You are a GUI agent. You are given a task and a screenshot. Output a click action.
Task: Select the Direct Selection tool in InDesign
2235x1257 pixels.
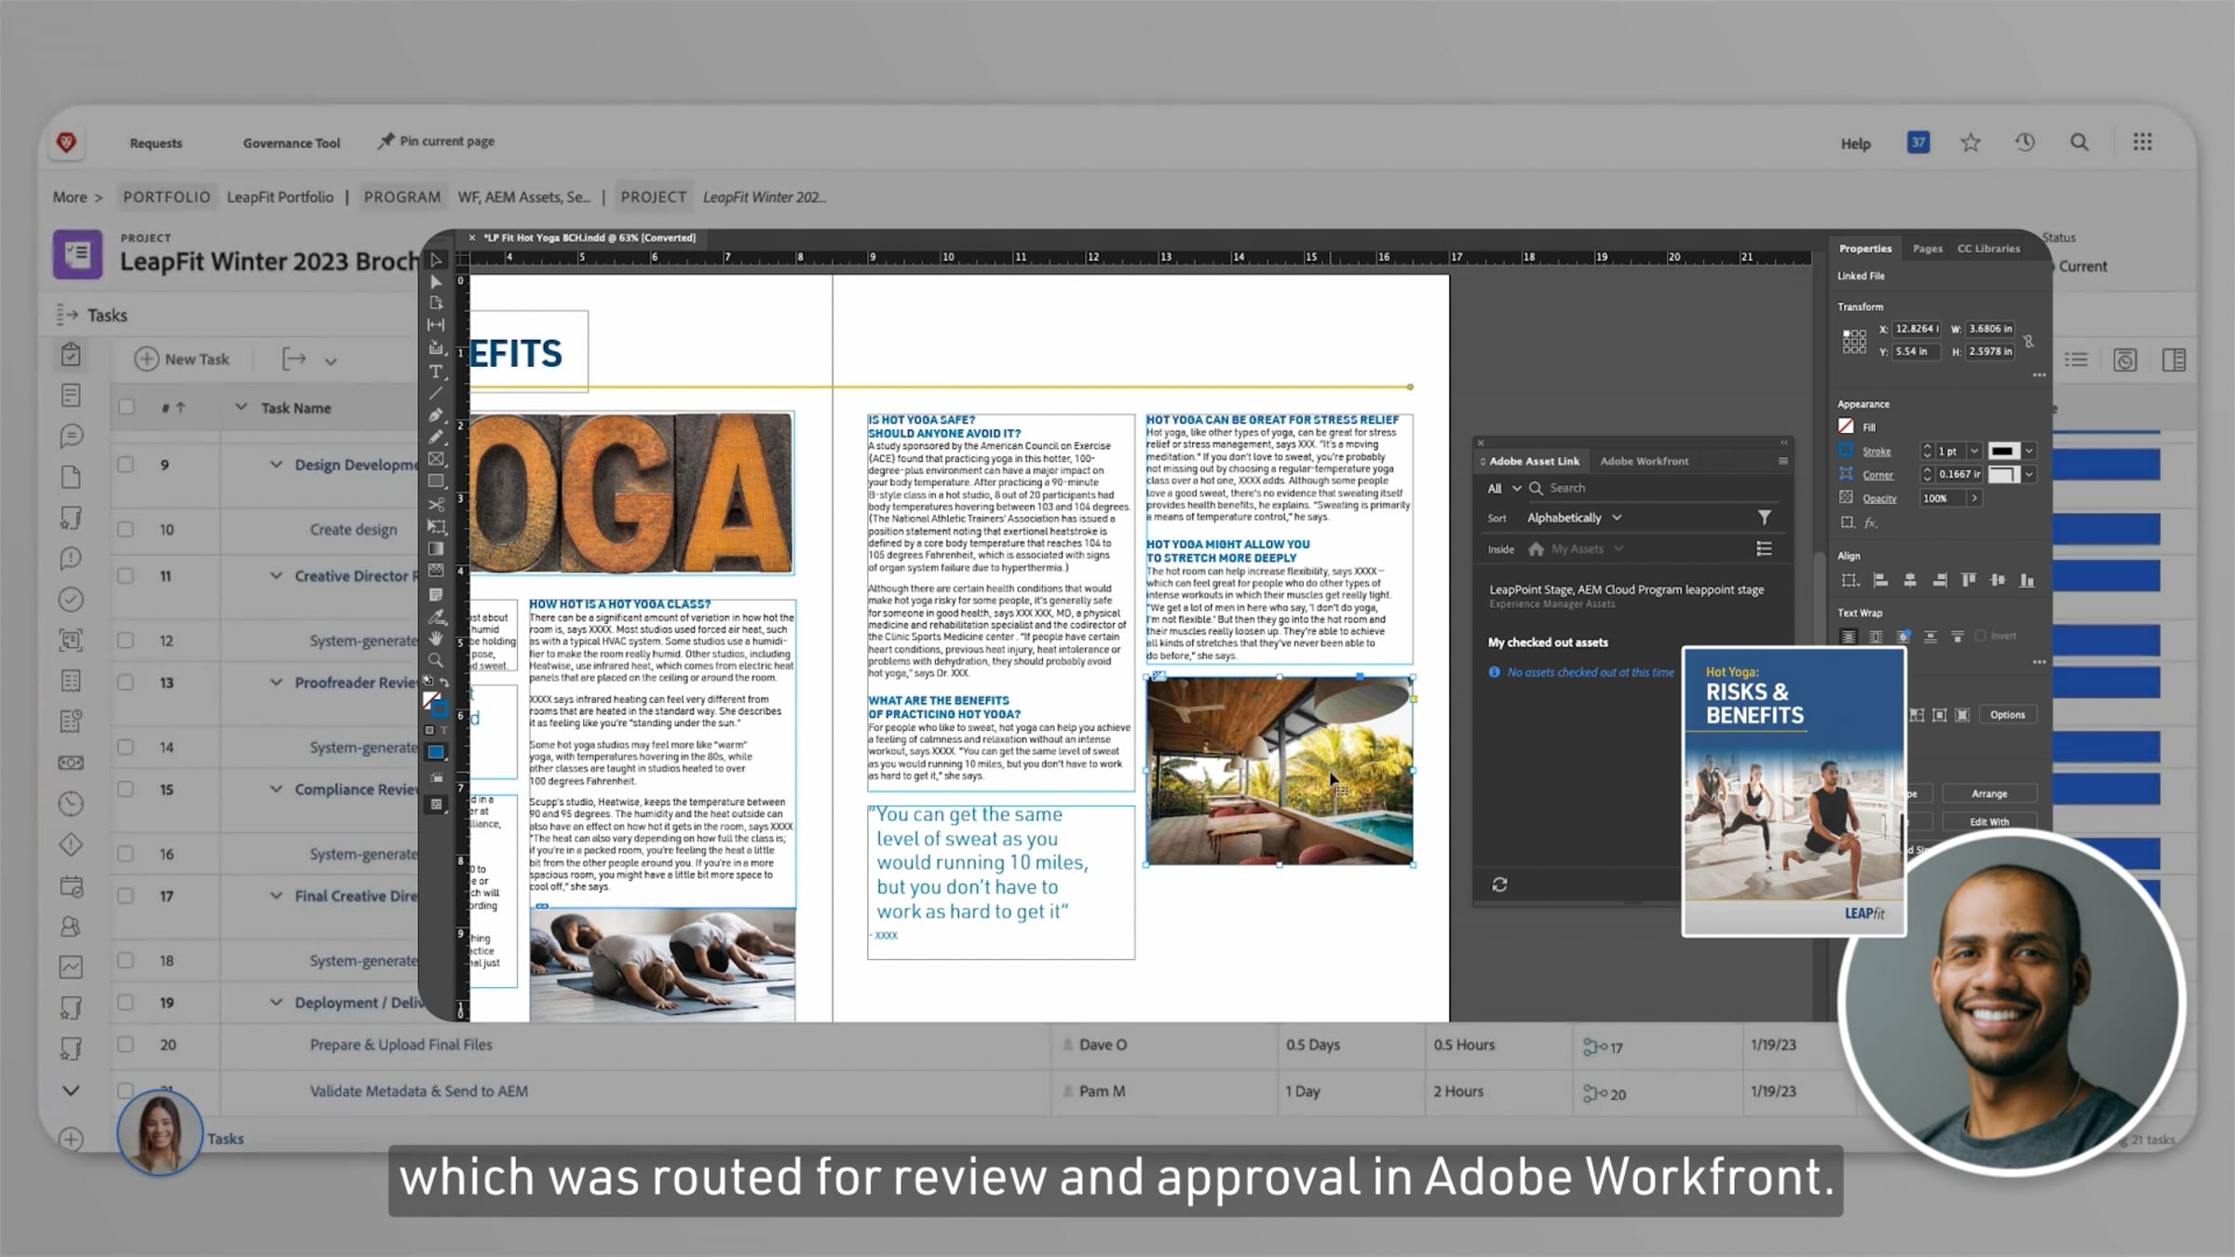coord(436,281)
